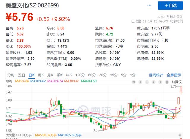Click the stock title 美盛文化(SZ:002699)
190x139 pixels.
(32, 5)
